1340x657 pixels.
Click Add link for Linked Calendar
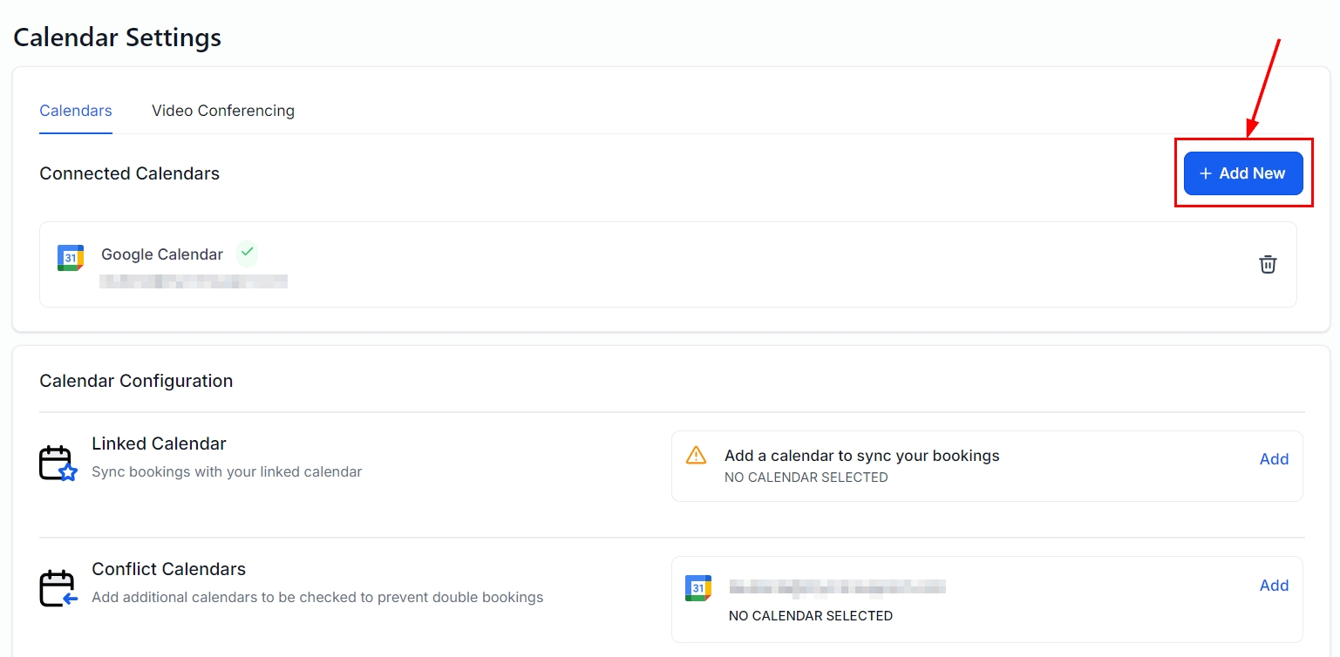[x=1274, y=459]
